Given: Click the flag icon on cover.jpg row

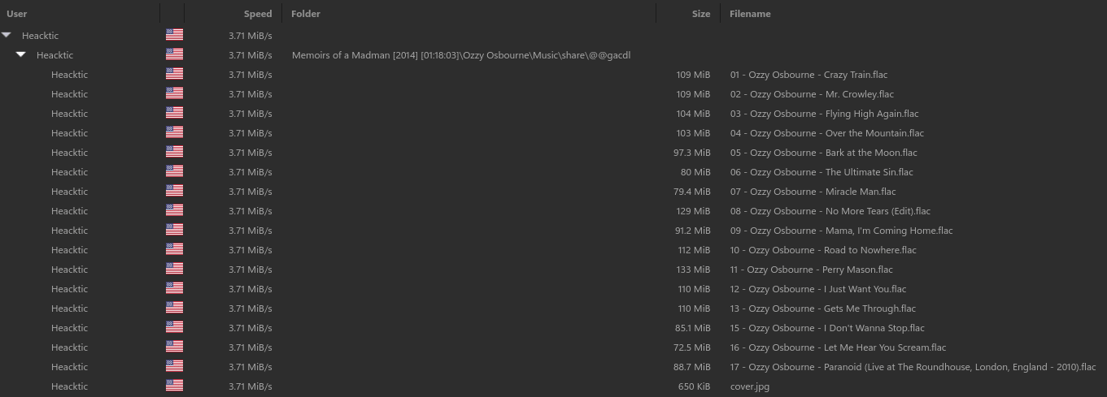Looking at the screenshot, I should 174,386.
